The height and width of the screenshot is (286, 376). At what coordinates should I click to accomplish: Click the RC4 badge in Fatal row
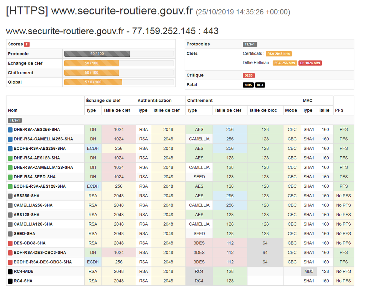pos(260,85)
